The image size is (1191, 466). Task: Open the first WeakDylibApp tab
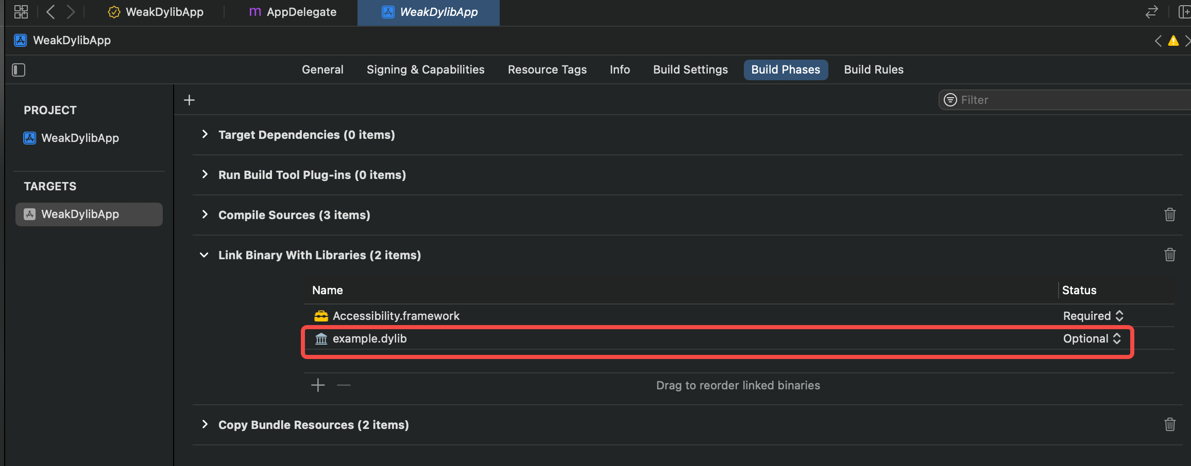[x=156, y=12]
